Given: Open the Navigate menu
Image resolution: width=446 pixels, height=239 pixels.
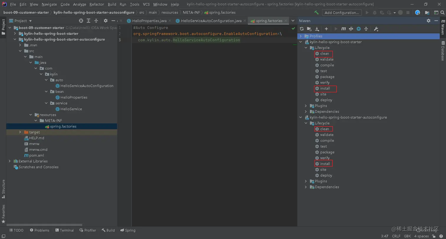Looking at the screenshot, I should 49,4.
